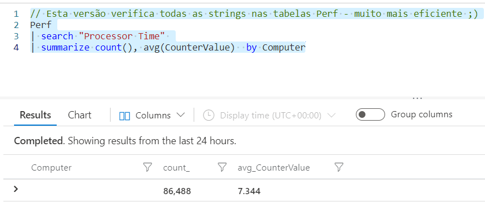Select the Results tab

(x=35, y=115)
